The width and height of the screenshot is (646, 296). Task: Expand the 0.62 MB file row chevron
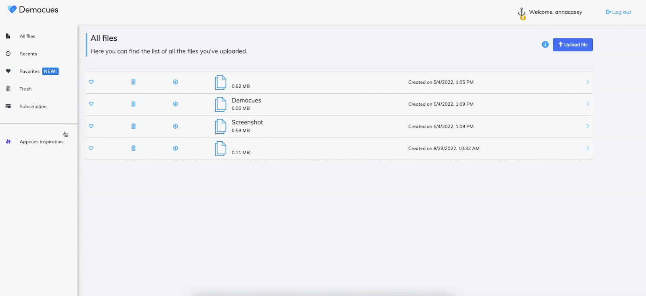[587, 82]
